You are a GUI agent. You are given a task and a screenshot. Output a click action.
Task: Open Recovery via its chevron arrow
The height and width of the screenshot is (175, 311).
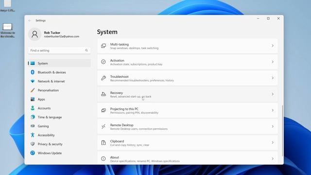273,94
